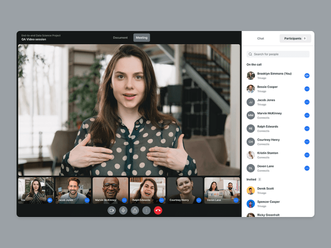Select the Ralph Edwards video thumbnail
This screenshot has width=331, height=248.
148,191
